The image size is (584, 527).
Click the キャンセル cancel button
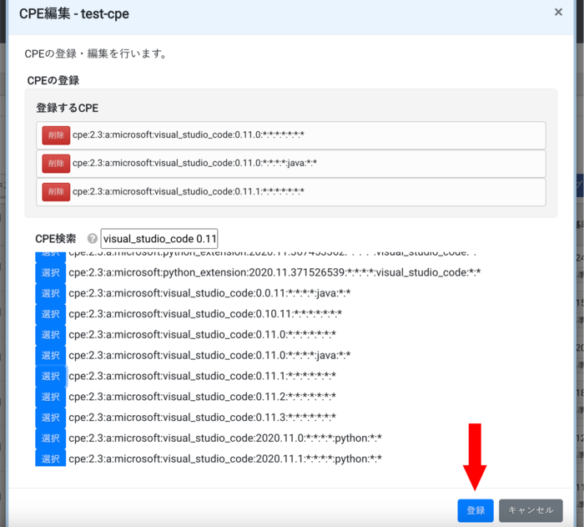(531, 510)
